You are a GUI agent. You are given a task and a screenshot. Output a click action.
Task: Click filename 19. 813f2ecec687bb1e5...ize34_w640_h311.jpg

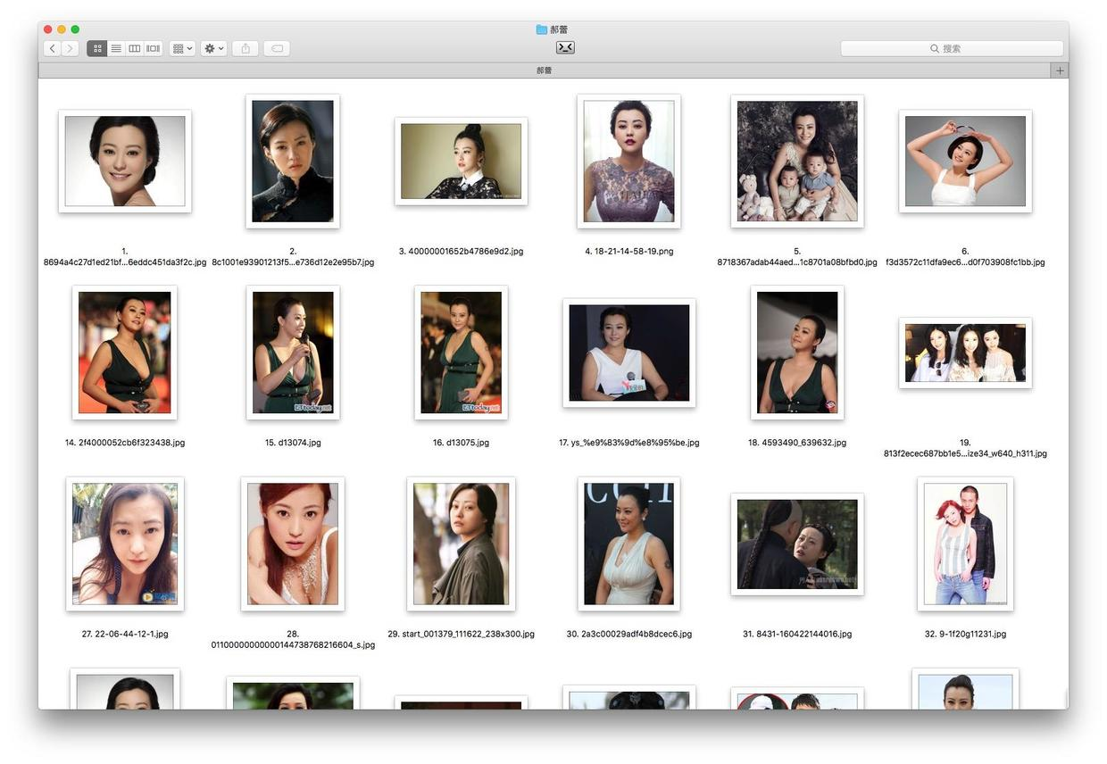965,448
